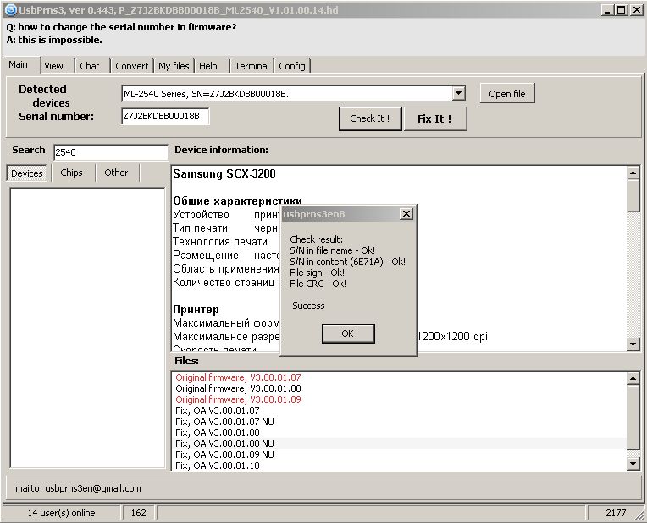Click the ML-2540 Series detected device combo box

pos(294,94)
